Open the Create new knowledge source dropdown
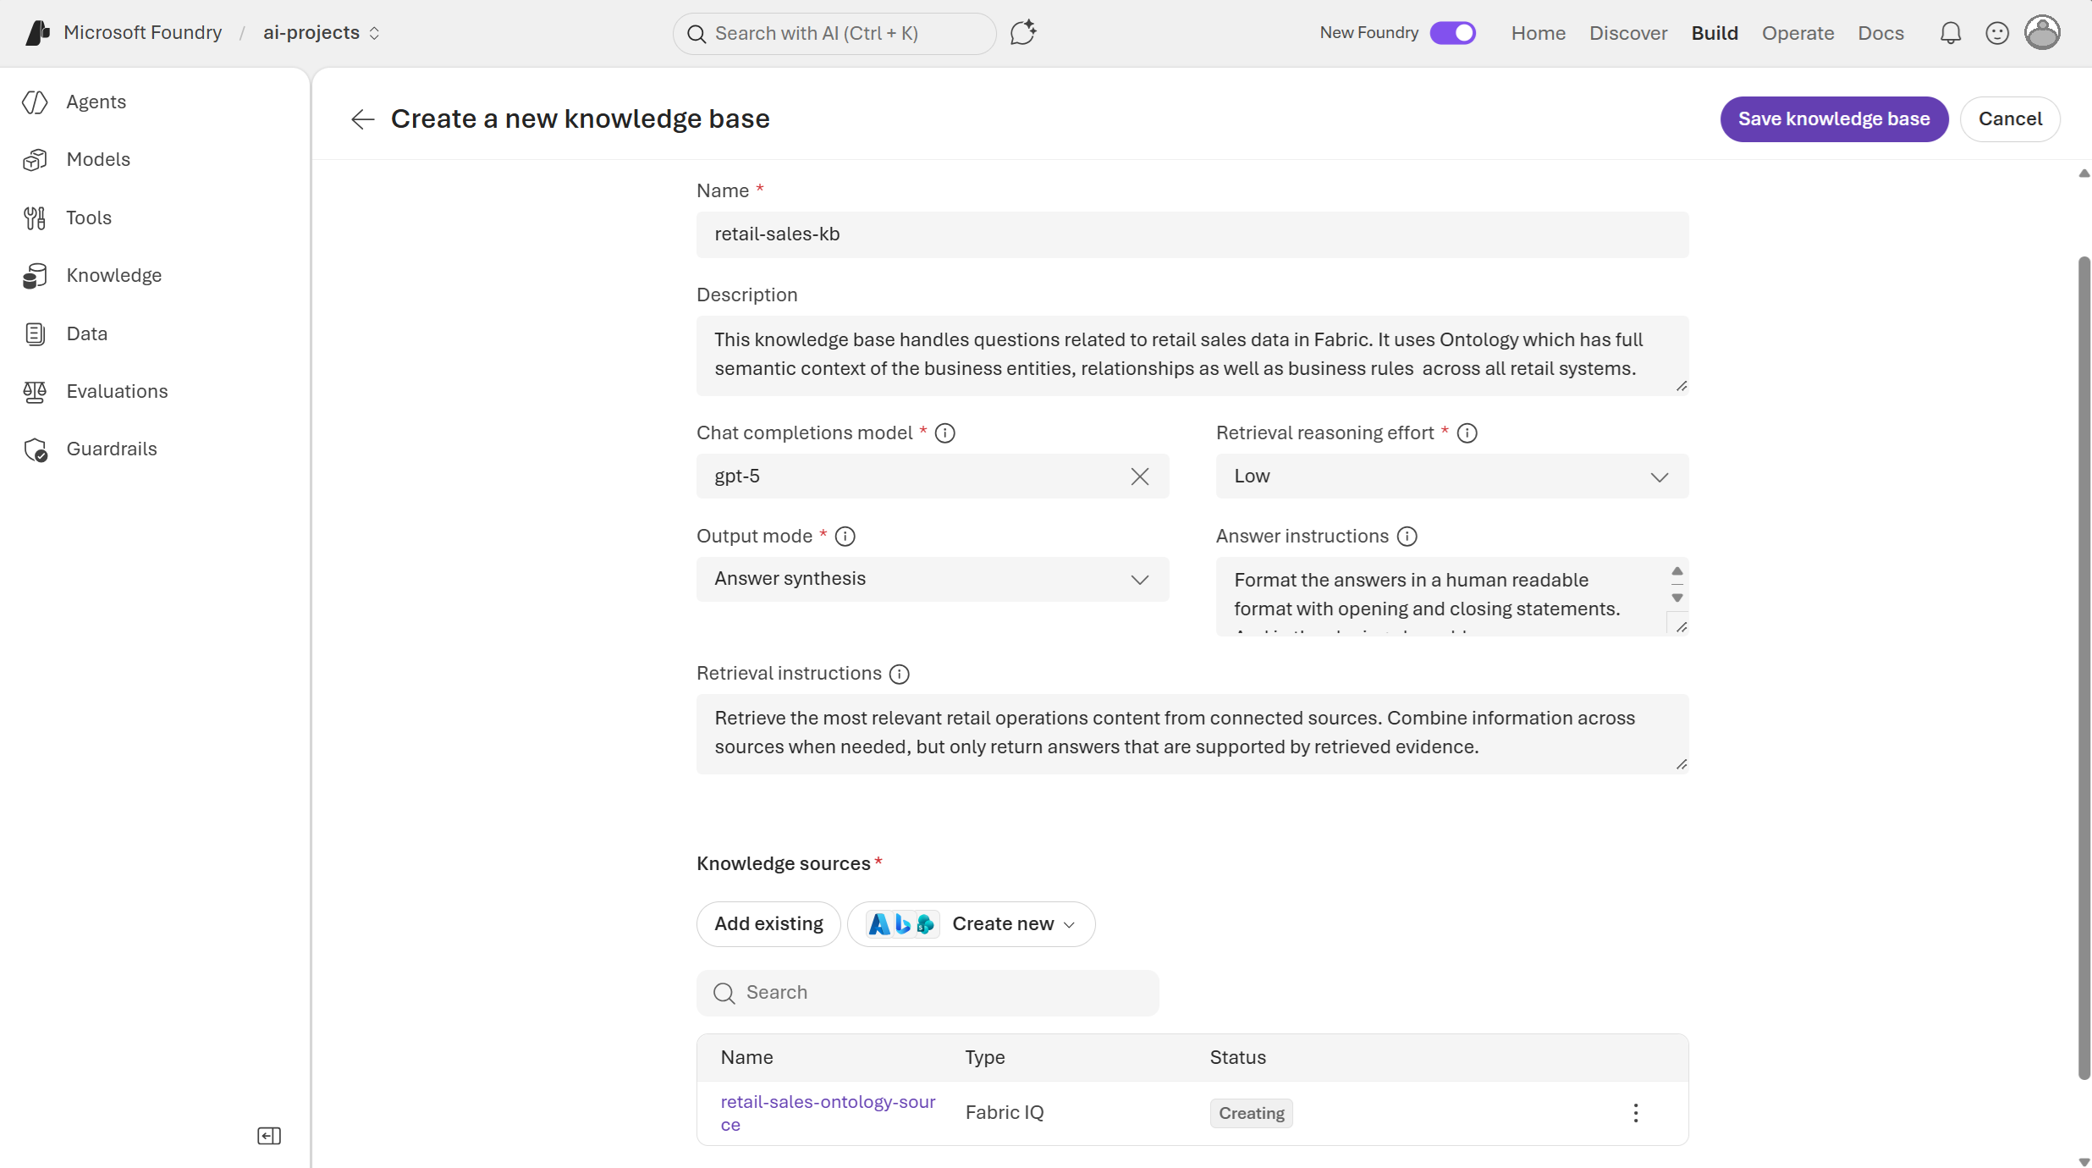The width and height of the screenshot is (2092, 1168). 971,924
